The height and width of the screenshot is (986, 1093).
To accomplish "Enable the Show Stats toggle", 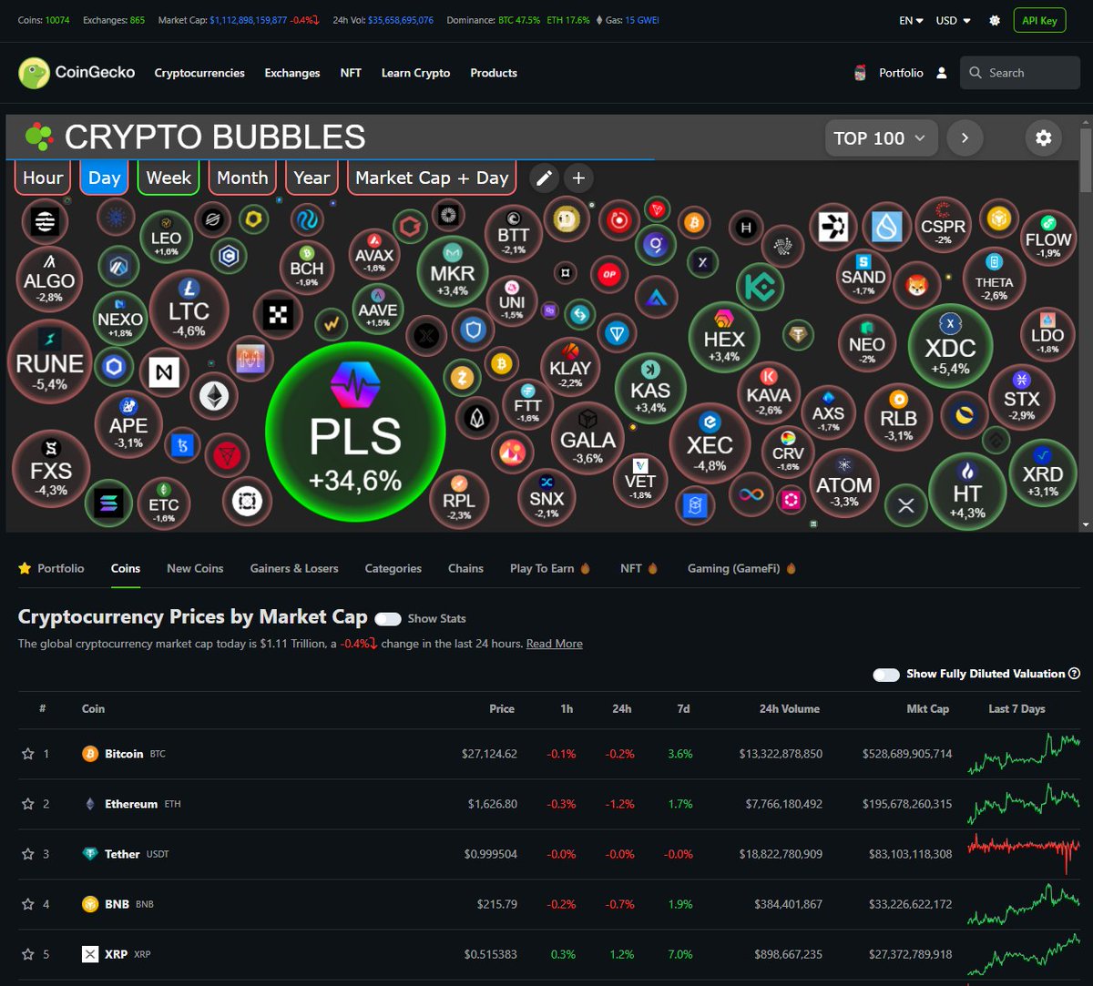I will pos(387,618).
